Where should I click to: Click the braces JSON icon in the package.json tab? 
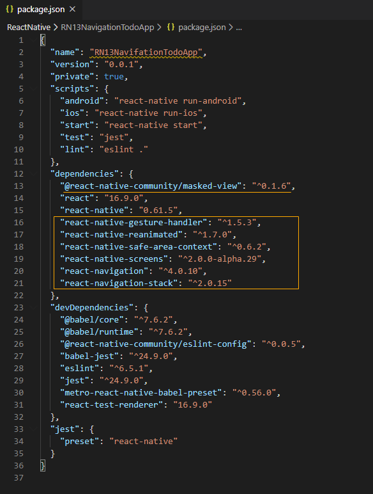(10, 10)
